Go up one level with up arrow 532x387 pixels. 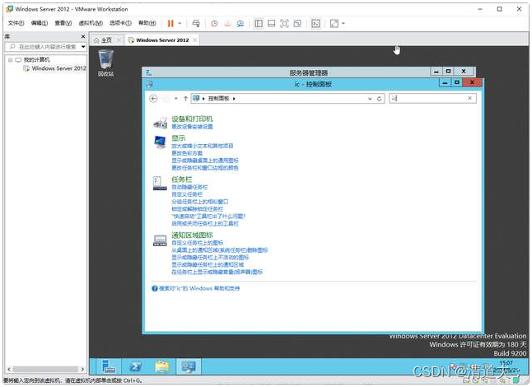(185, 98)
